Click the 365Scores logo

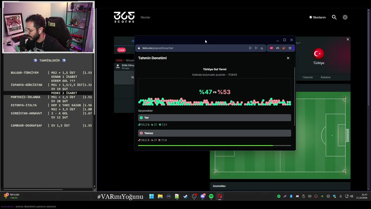coord(124,17)
